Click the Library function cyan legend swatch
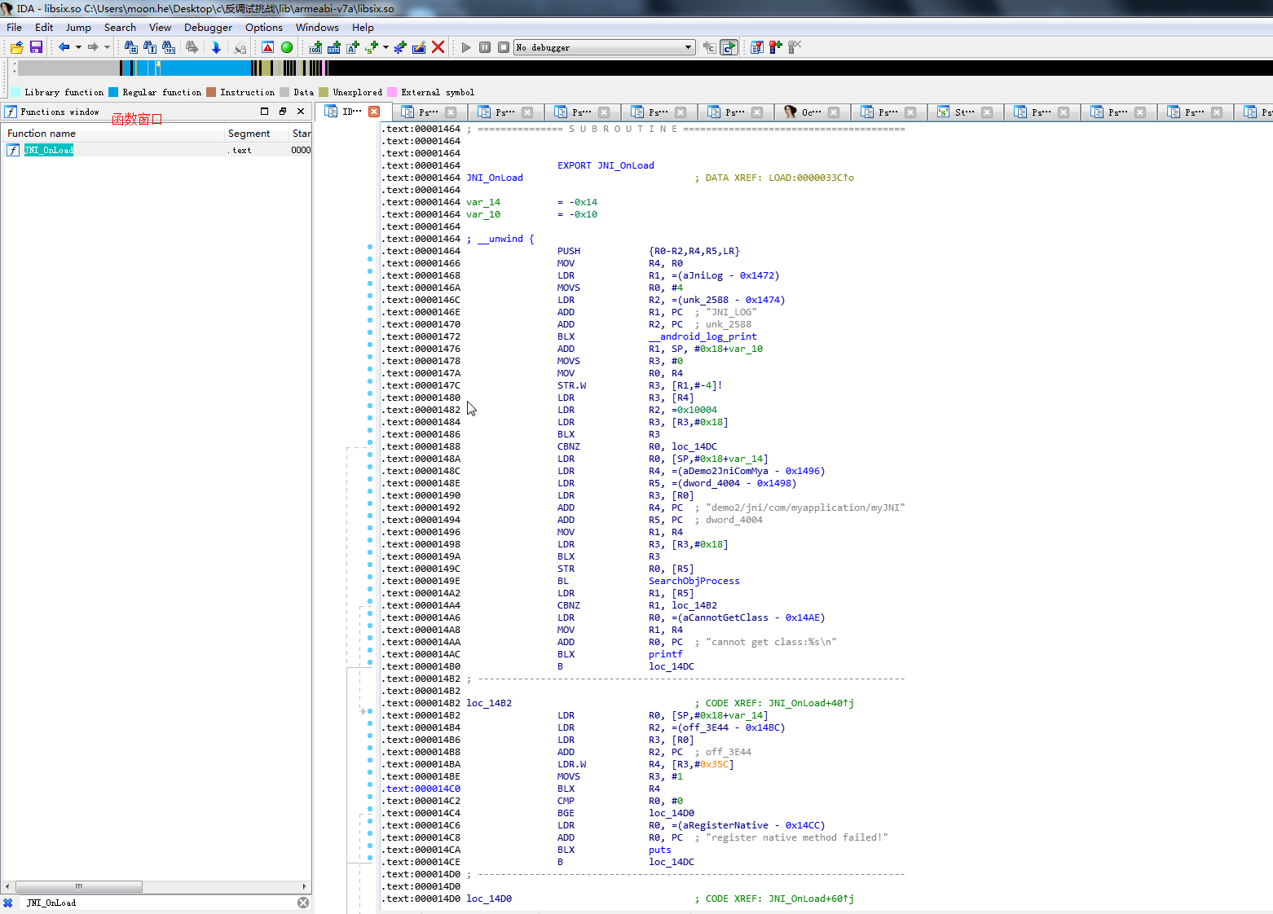Image resolution: width=1273 pixels, height=914 pixels. [15, 92]
